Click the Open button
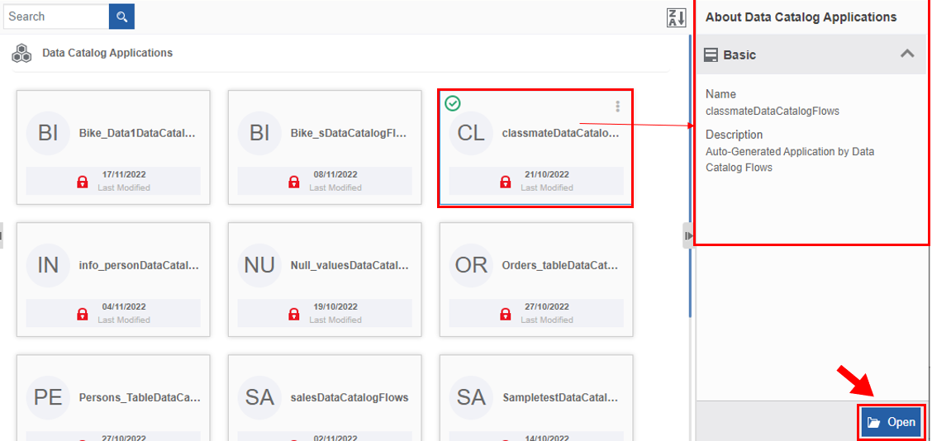The height and width of the screenshot is (441, 932). (891, 423)
